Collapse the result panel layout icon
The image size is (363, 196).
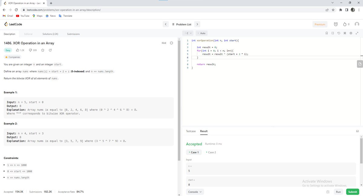pyautogui.click(x=357, y=131)
